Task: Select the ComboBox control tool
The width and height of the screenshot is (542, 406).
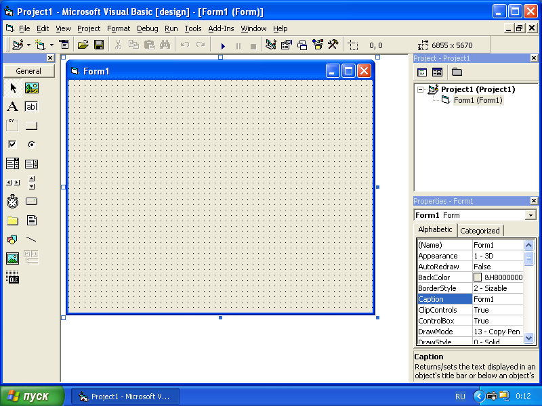Action: pos(13,164)
